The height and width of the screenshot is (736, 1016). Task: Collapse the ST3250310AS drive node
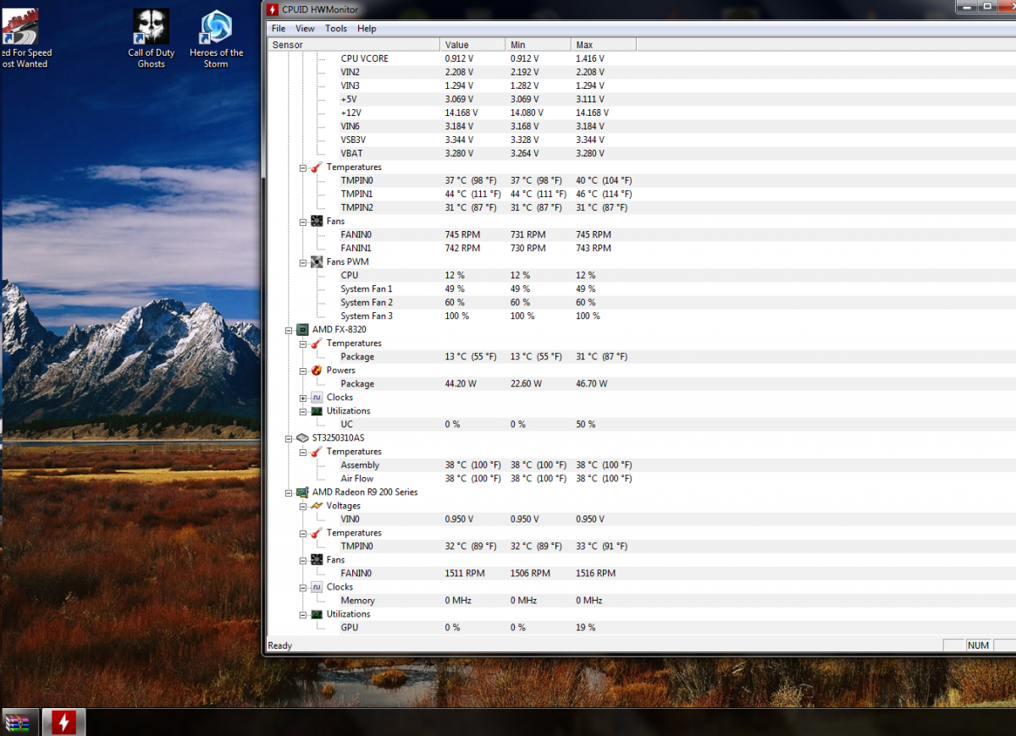[x=290, y=437]
